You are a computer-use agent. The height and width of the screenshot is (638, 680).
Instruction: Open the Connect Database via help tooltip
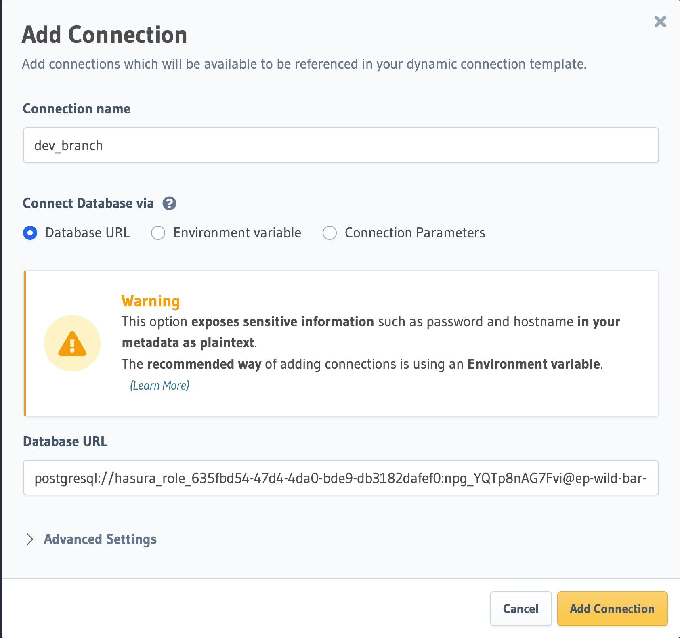click(x=170, y=204)
